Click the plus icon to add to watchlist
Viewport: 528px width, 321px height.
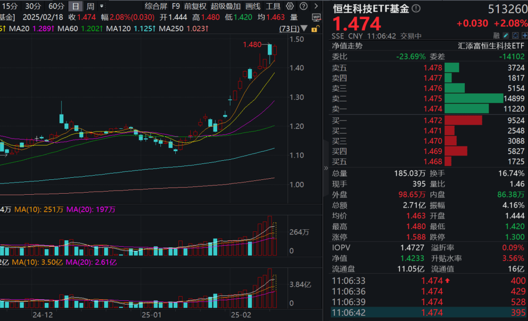(x=525, y=35)
